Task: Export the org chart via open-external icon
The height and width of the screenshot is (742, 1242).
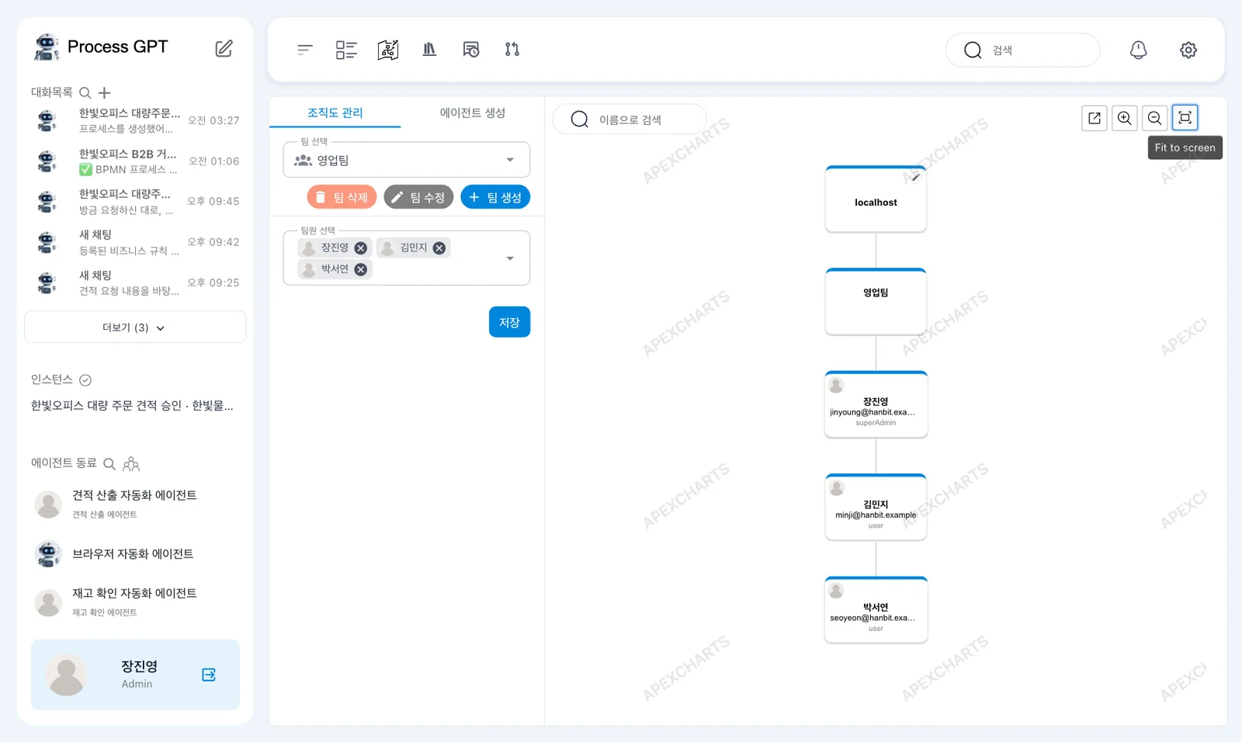Action: 1095,118
